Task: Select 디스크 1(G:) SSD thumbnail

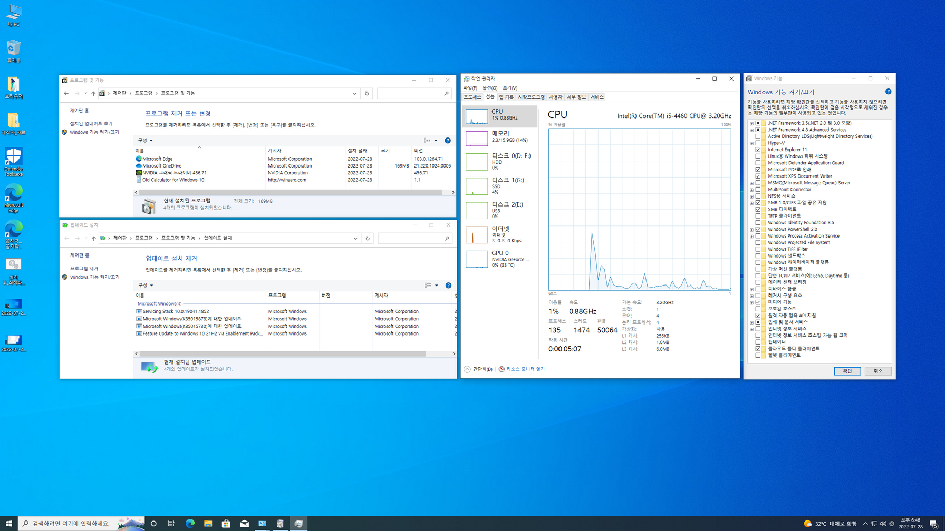Action: [476, 186]
